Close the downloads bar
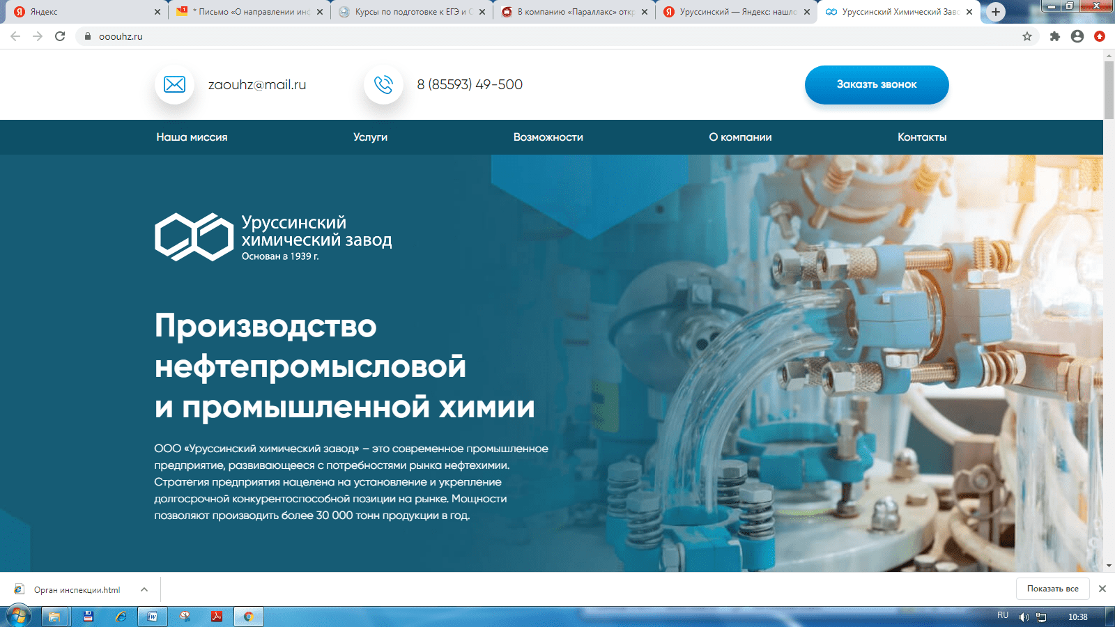The image size is (1115, 627). (1102, 589)
